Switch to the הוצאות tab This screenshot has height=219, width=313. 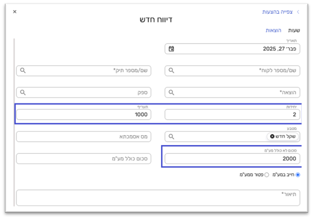tap(273, 30)
